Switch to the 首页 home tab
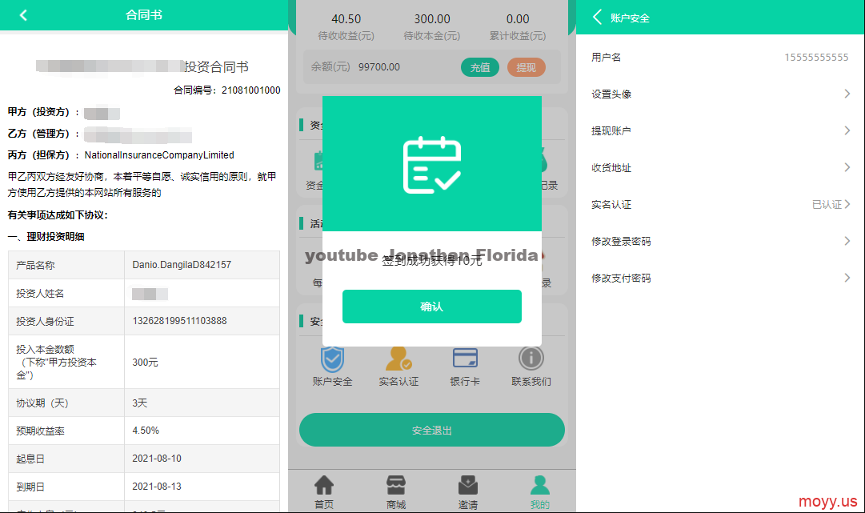The width and height of the screenshot is (865, 513). (x=324, y=492)
